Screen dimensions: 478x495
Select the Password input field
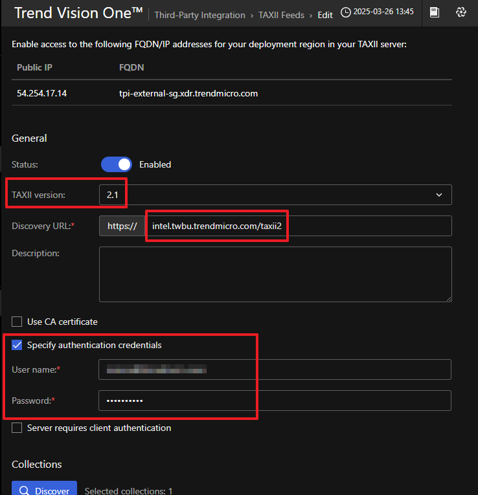coord(275,401)
